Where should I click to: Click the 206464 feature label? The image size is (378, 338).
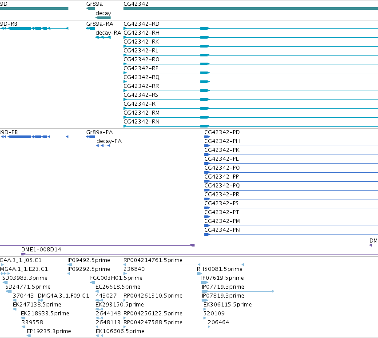tap(219, 322)
